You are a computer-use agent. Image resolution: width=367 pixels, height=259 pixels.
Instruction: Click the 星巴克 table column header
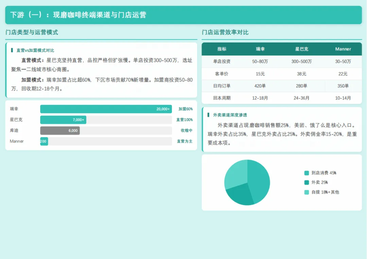point(301,49)
